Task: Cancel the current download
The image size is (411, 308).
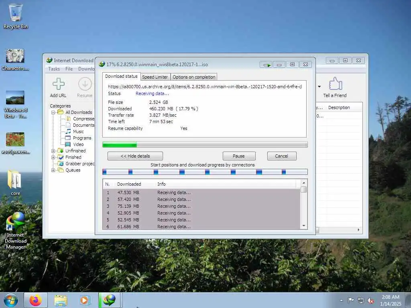Action: pos(282,156)
